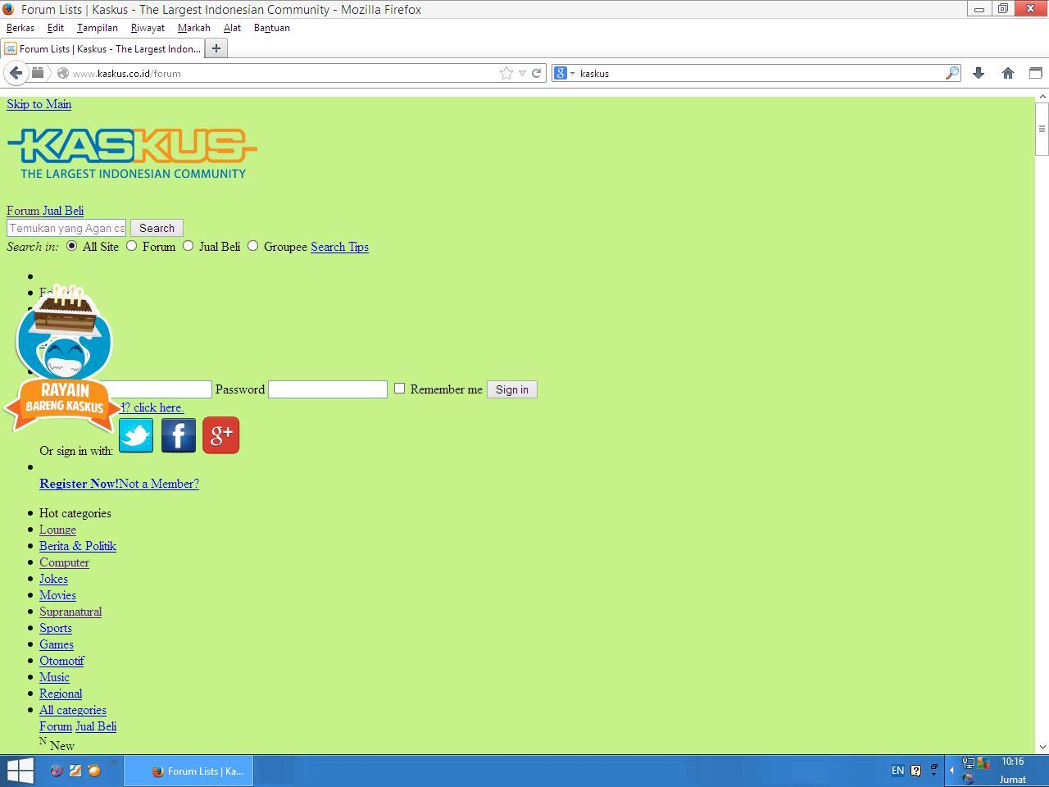Open the Markah menu

(193, 28)
